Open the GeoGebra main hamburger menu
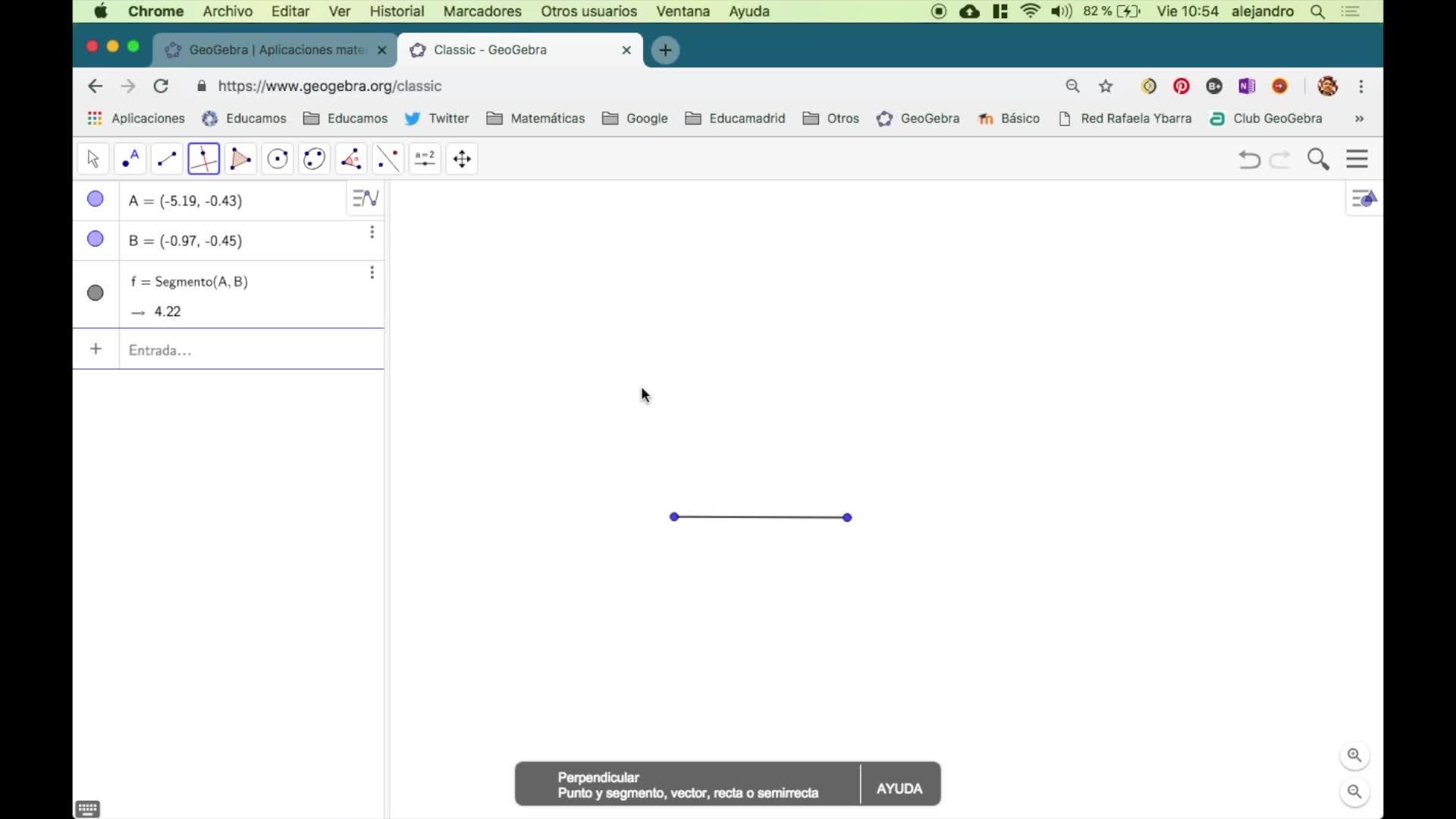 pos(1357,159)
